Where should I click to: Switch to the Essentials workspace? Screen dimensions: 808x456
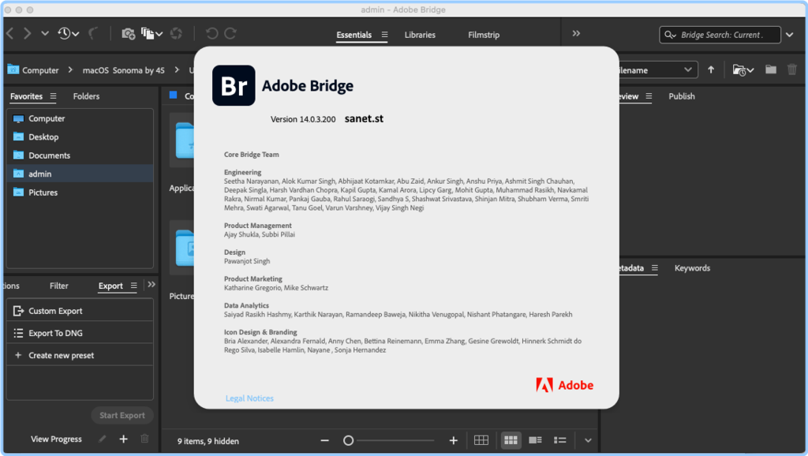point(354,35)
